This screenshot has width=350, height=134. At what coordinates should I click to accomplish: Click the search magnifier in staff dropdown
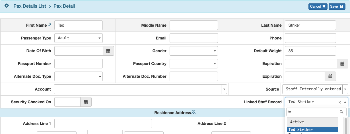[342, 112]
